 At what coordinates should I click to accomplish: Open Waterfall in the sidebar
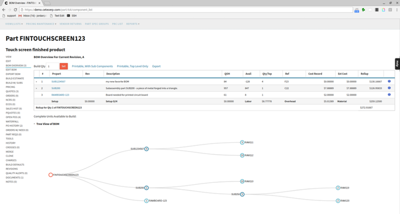[x=12, y=122]
